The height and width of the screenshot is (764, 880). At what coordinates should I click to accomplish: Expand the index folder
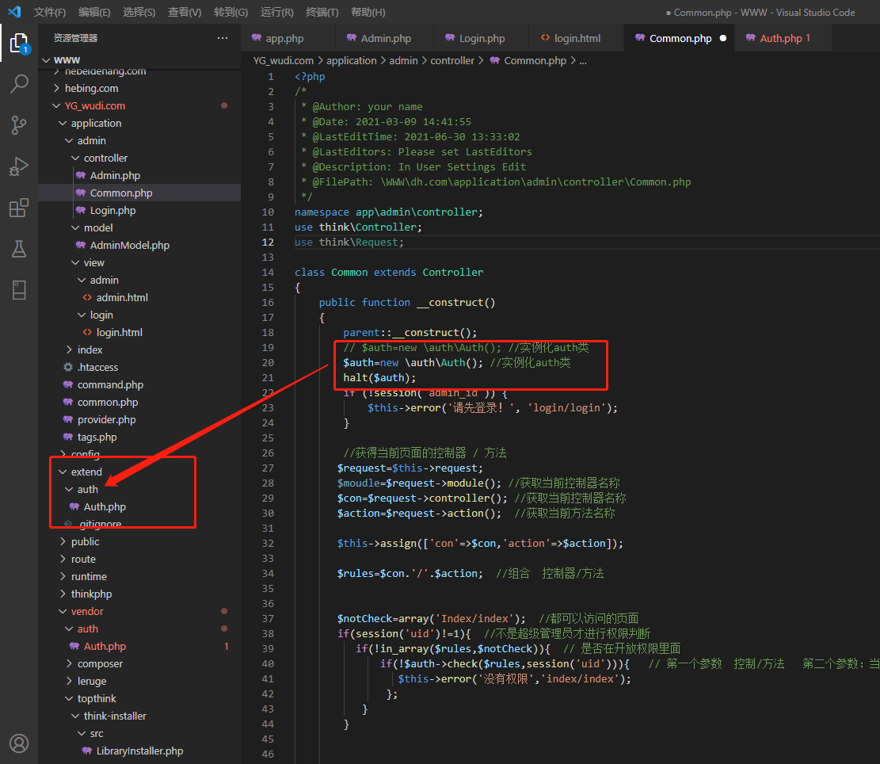(90, 350)
